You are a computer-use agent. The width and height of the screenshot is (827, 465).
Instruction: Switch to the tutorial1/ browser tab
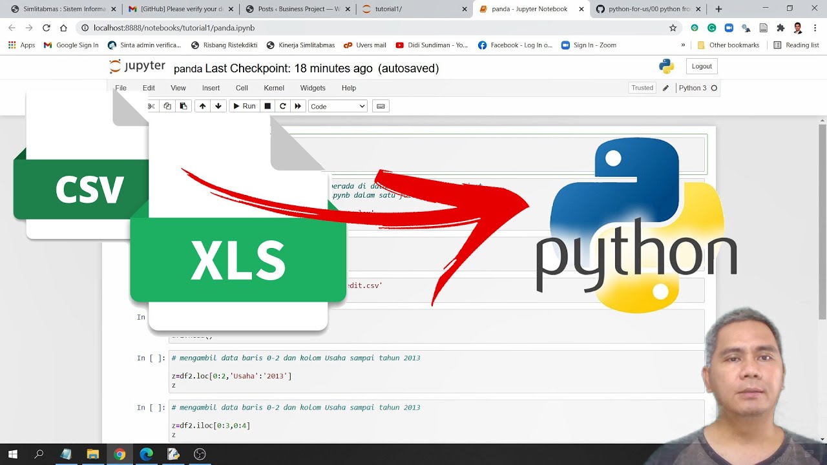pos(413,9)
